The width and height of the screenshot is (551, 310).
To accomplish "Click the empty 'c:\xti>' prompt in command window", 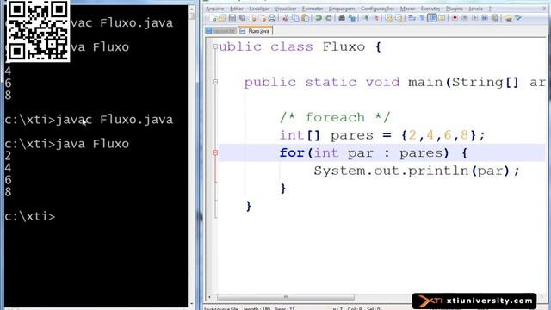I will pos(30,216).
